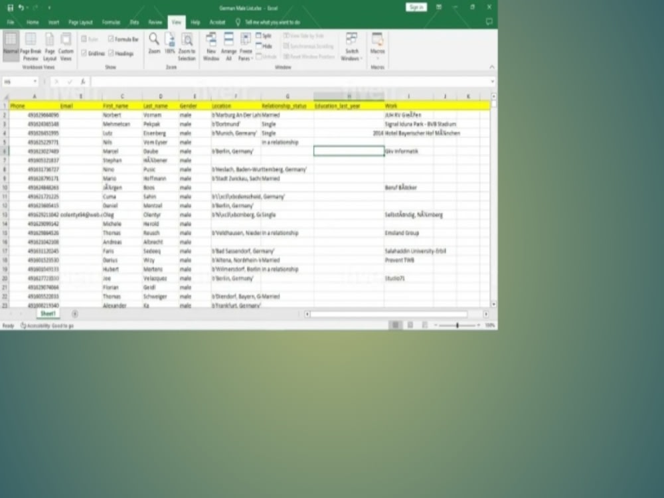Viewport: 664px width, 498px height.
Task: Switch to Page Layout view
Action: [50, 45]
